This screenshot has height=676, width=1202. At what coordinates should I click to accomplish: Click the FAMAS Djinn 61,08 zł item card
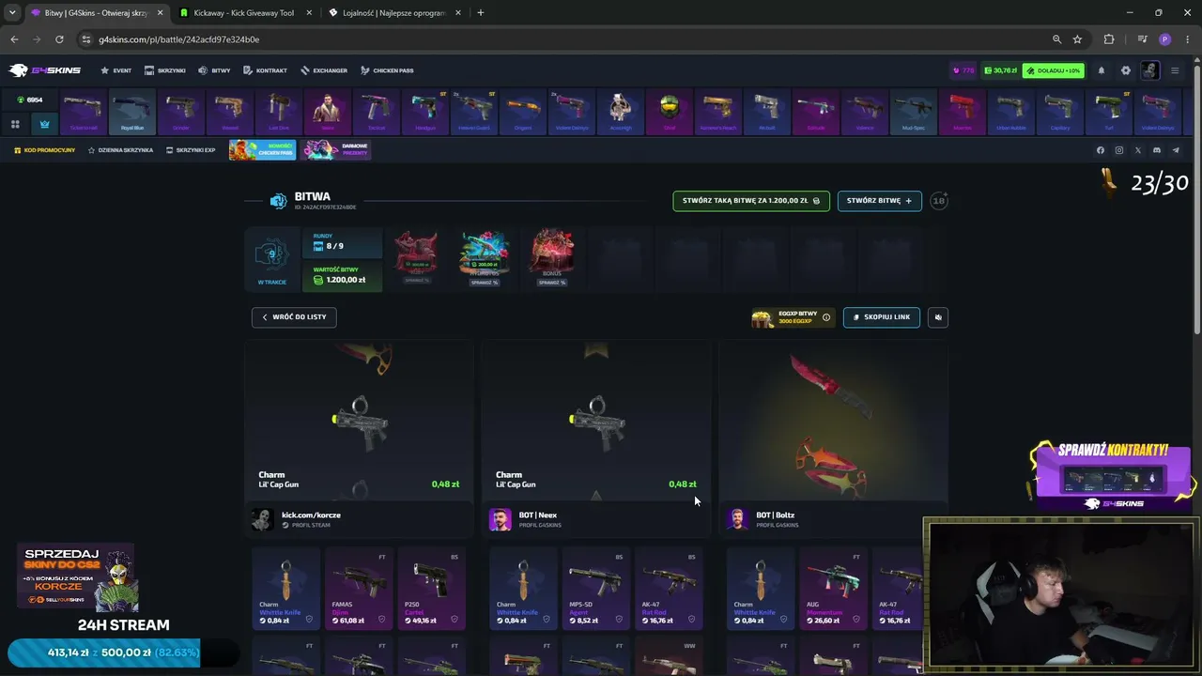point(359,589)
